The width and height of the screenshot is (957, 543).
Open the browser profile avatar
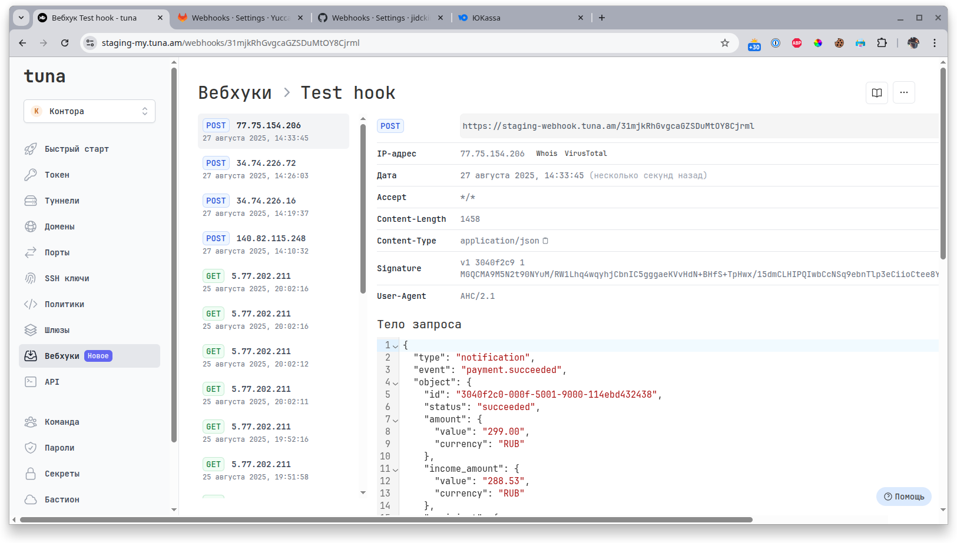tap(913, 43)
